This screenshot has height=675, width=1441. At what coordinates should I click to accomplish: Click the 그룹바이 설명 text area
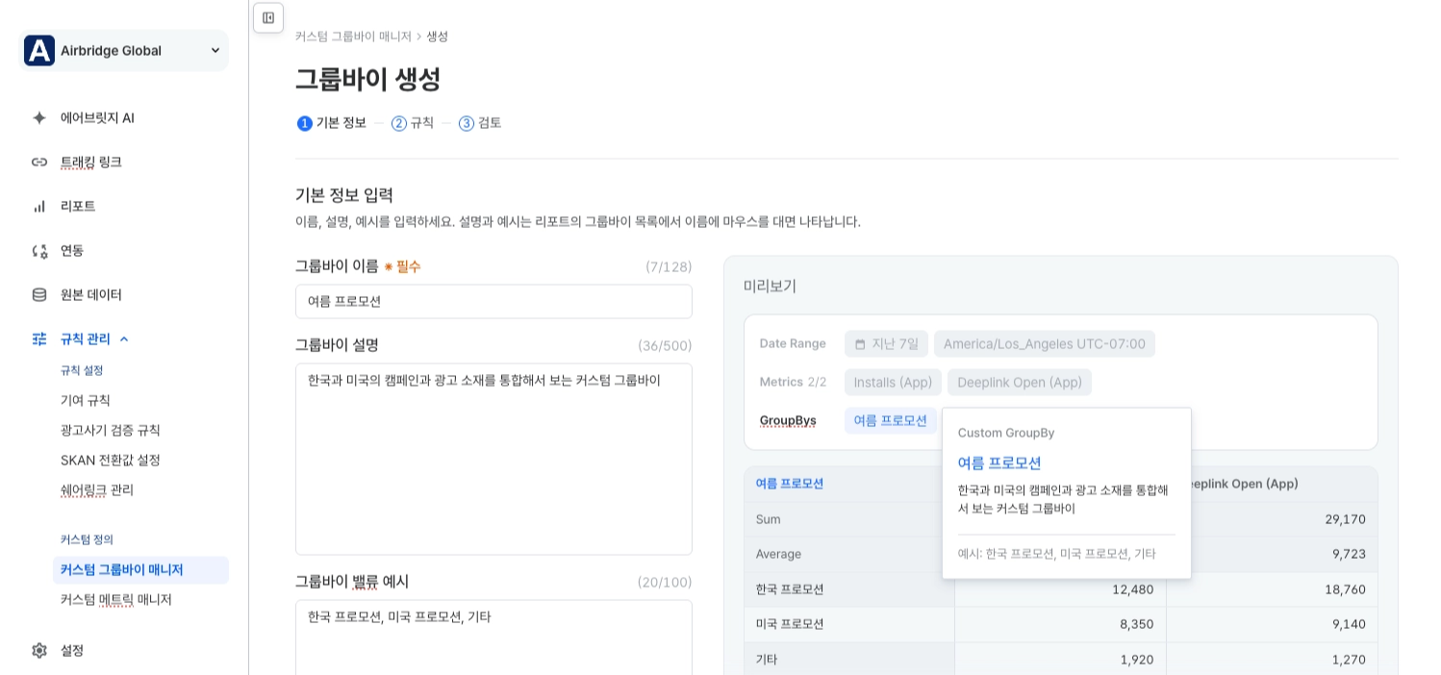coord(493,459)
